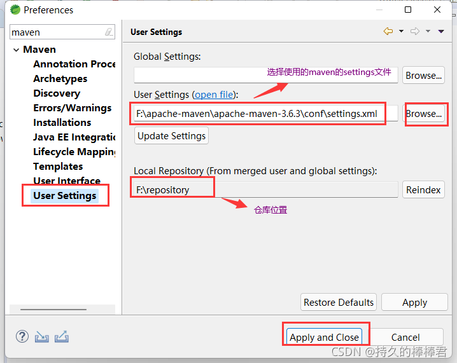Open Java EE Integration page

(74, 137)
